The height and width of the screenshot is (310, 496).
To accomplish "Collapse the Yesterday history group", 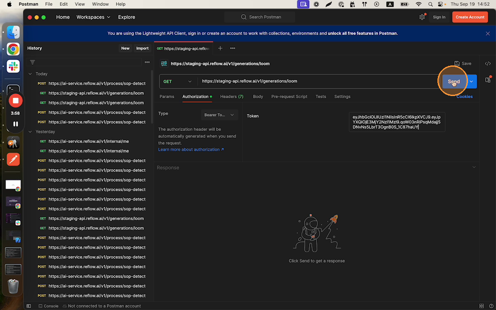I will point(30,132).
